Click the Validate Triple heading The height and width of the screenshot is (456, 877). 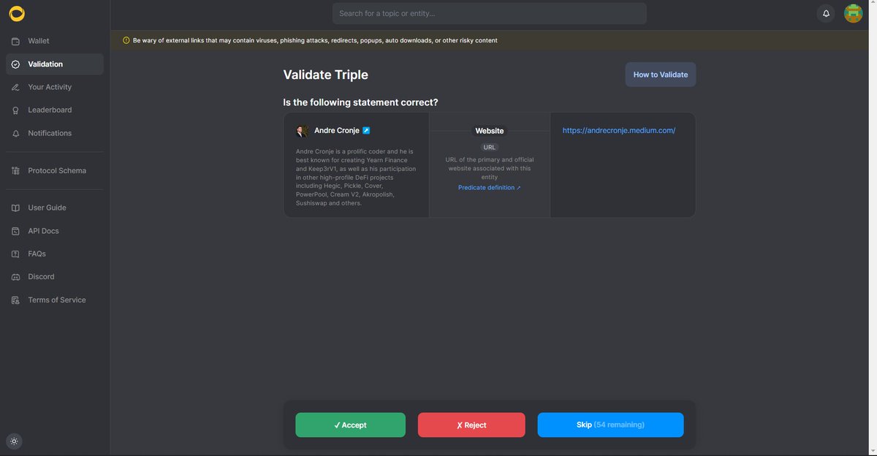pyautogui.click(x=326, y=75)
